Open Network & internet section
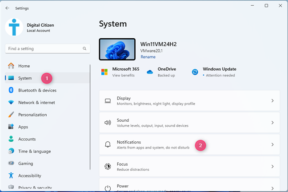This screenshot has height=192, width=288. pyautogui.click(x=36, y=103)
